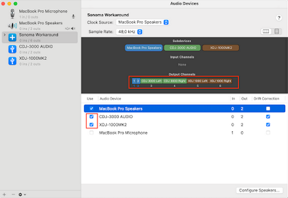
Task: Uncheck Use for XDJ-1000MK2
Action: click(92, 124)
